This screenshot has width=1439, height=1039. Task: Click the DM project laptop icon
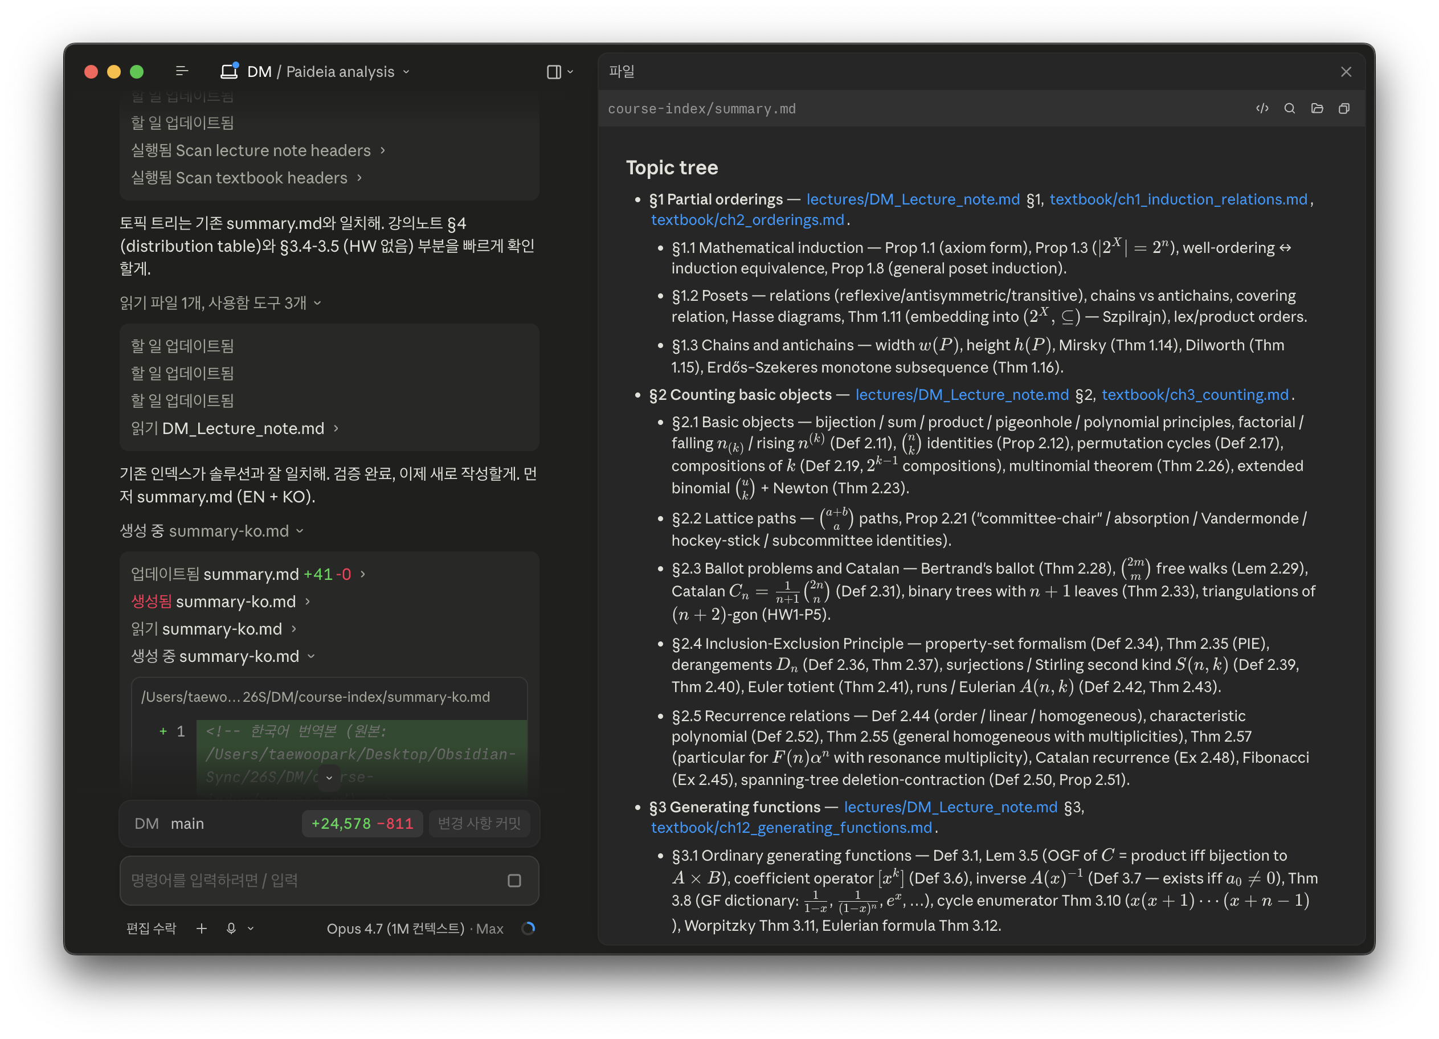(229, 71)
